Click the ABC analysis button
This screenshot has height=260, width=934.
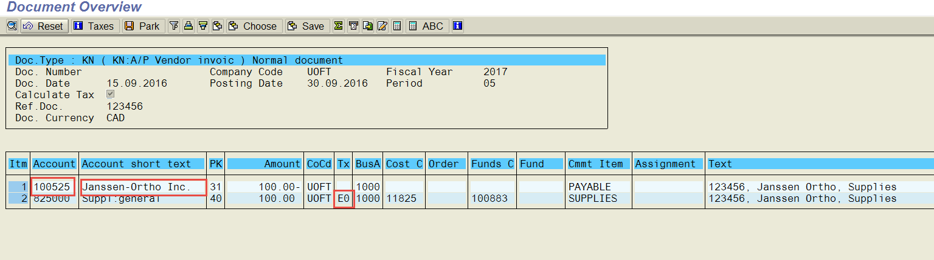click(x=427, y=26)
